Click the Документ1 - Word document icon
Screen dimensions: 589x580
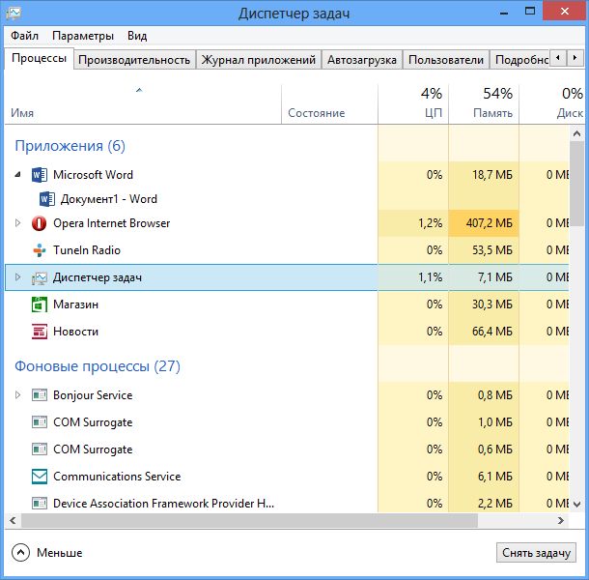pyautogui.click(x=47, y=199)
